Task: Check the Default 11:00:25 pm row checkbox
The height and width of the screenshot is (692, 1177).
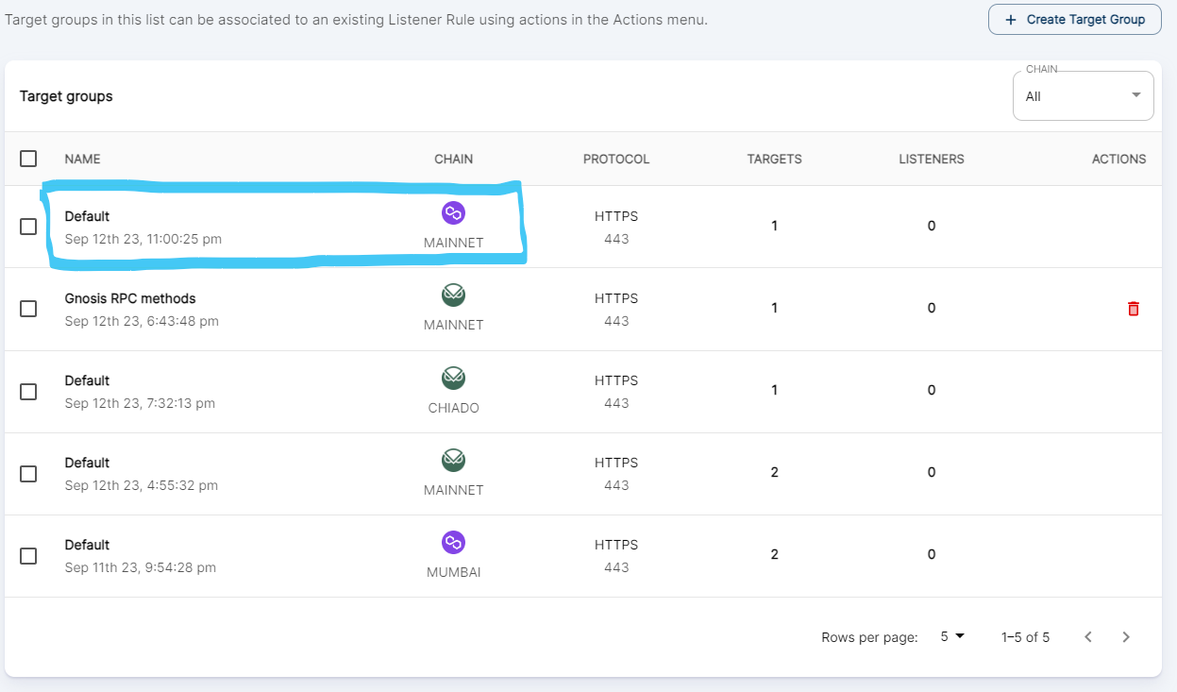Action: (x=28, y=227)
